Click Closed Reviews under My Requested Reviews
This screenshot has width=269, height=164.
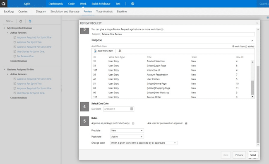point(19,61)
